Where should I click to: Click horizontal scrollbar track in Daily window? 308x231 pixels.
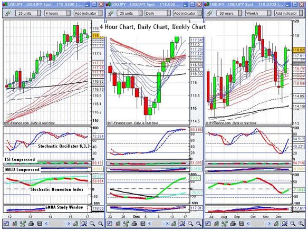[158, 224]
